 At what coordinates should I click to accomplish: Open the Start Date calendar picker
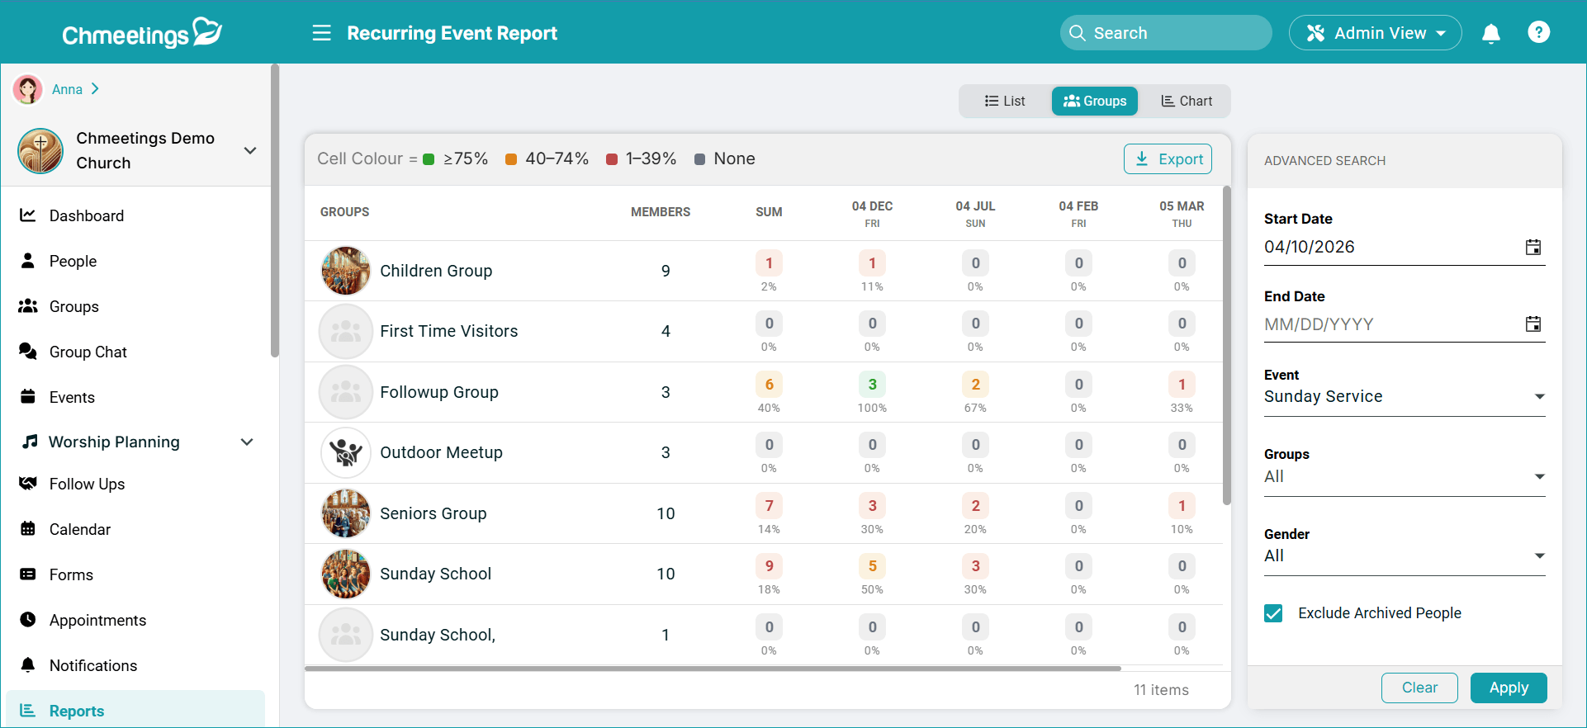1533,247
